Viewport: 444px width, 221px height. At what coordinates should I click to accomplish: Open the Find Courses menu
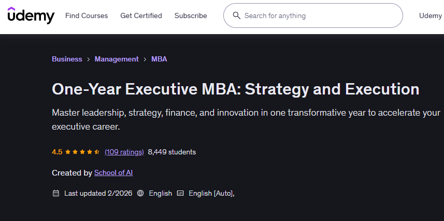[x=87, y=15]
